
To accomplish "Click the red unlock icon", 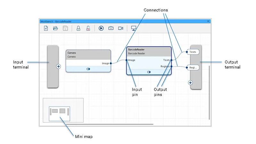I will [88, 28].
